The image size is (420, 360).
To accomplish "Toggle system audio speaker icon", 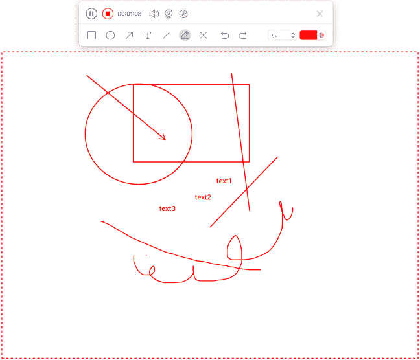I will [x=154, y=14].
